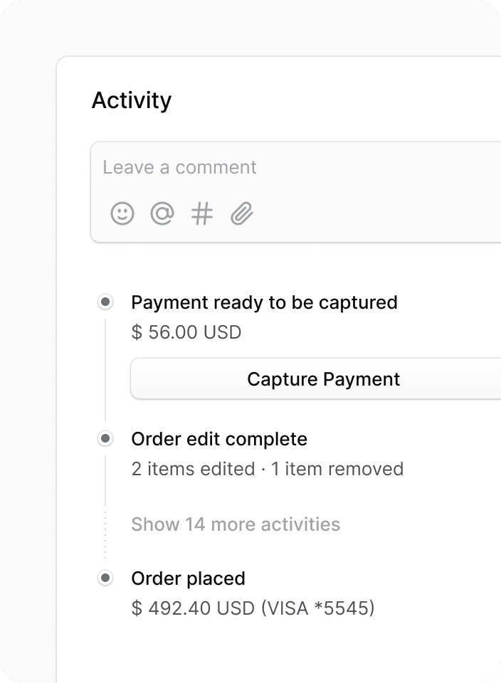
Task: Click the Activity section heading
Action: (132, 100)
